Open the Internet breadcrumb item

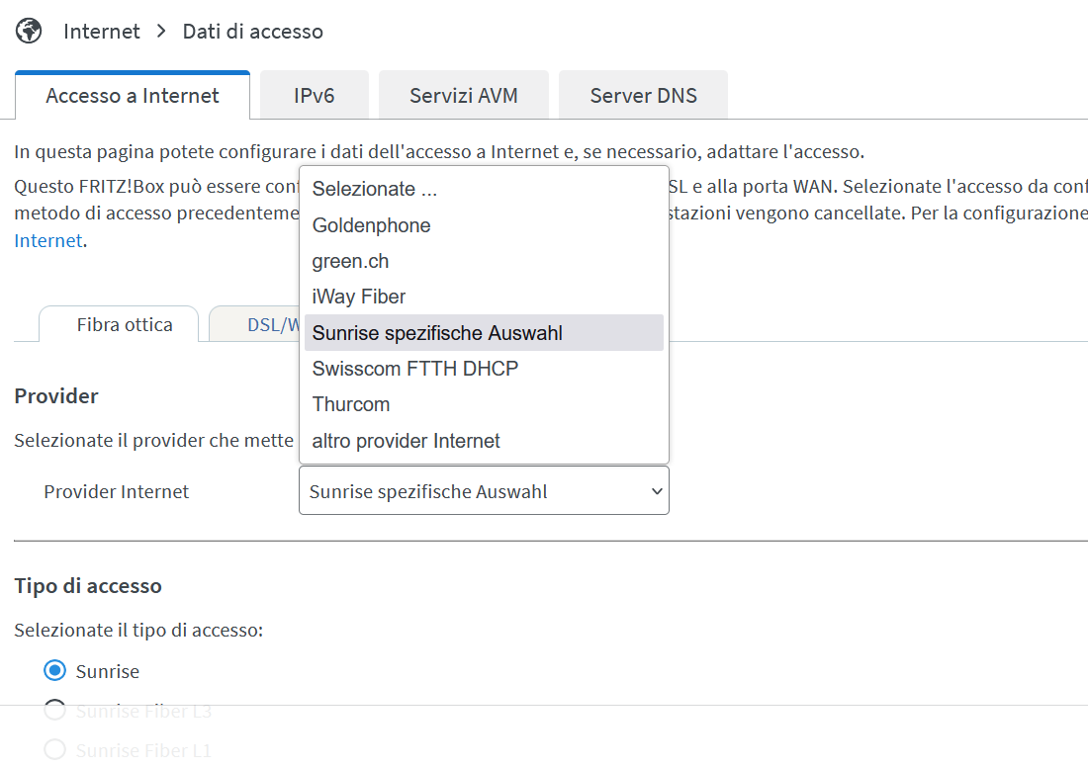101,32
